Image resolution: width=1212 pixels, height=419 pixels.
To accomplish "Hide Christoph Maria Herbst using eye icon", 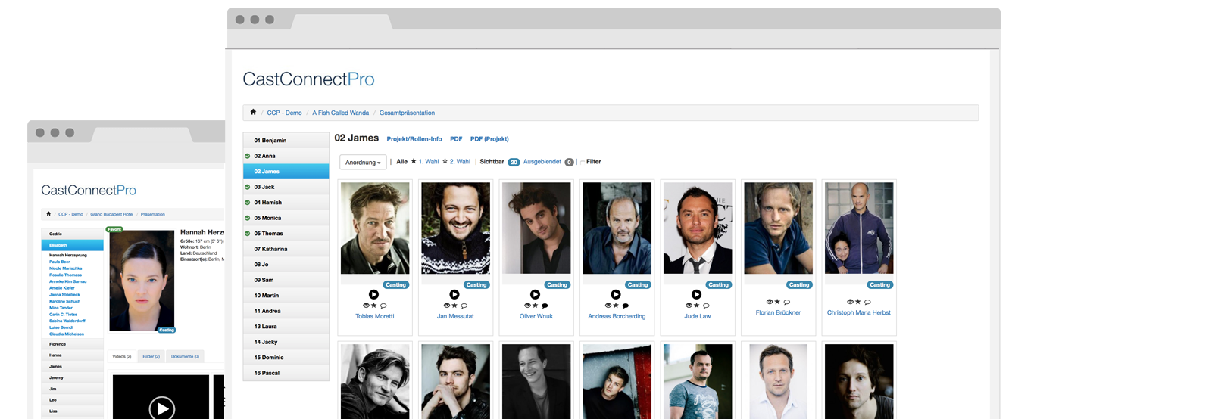I will (x=851, y=302).
